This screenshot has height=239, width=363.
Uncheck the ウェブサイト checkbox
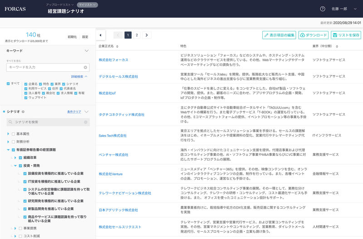26,98
